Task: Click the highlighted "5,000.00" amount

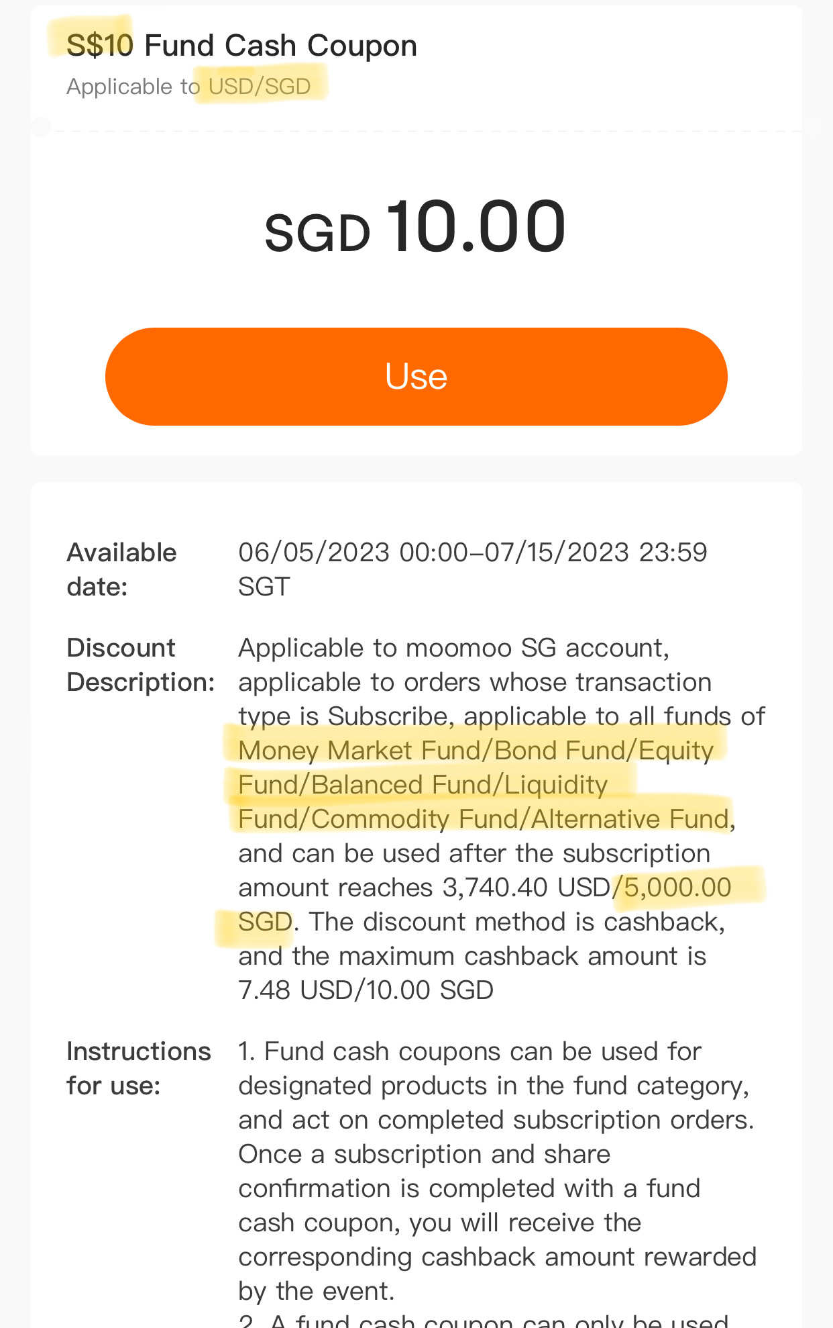Action: point(677,888)
